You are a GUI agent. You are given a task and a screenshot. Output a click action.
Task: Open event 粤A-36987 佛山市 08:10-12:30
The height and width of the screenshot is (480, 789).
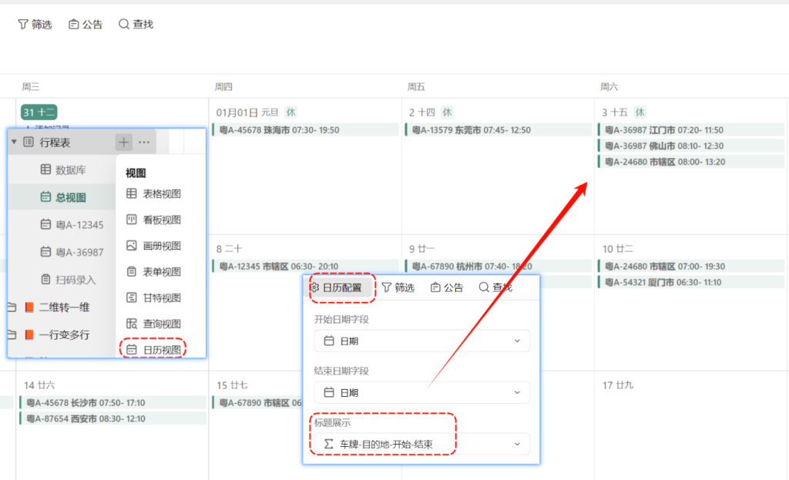click(691, 146)
